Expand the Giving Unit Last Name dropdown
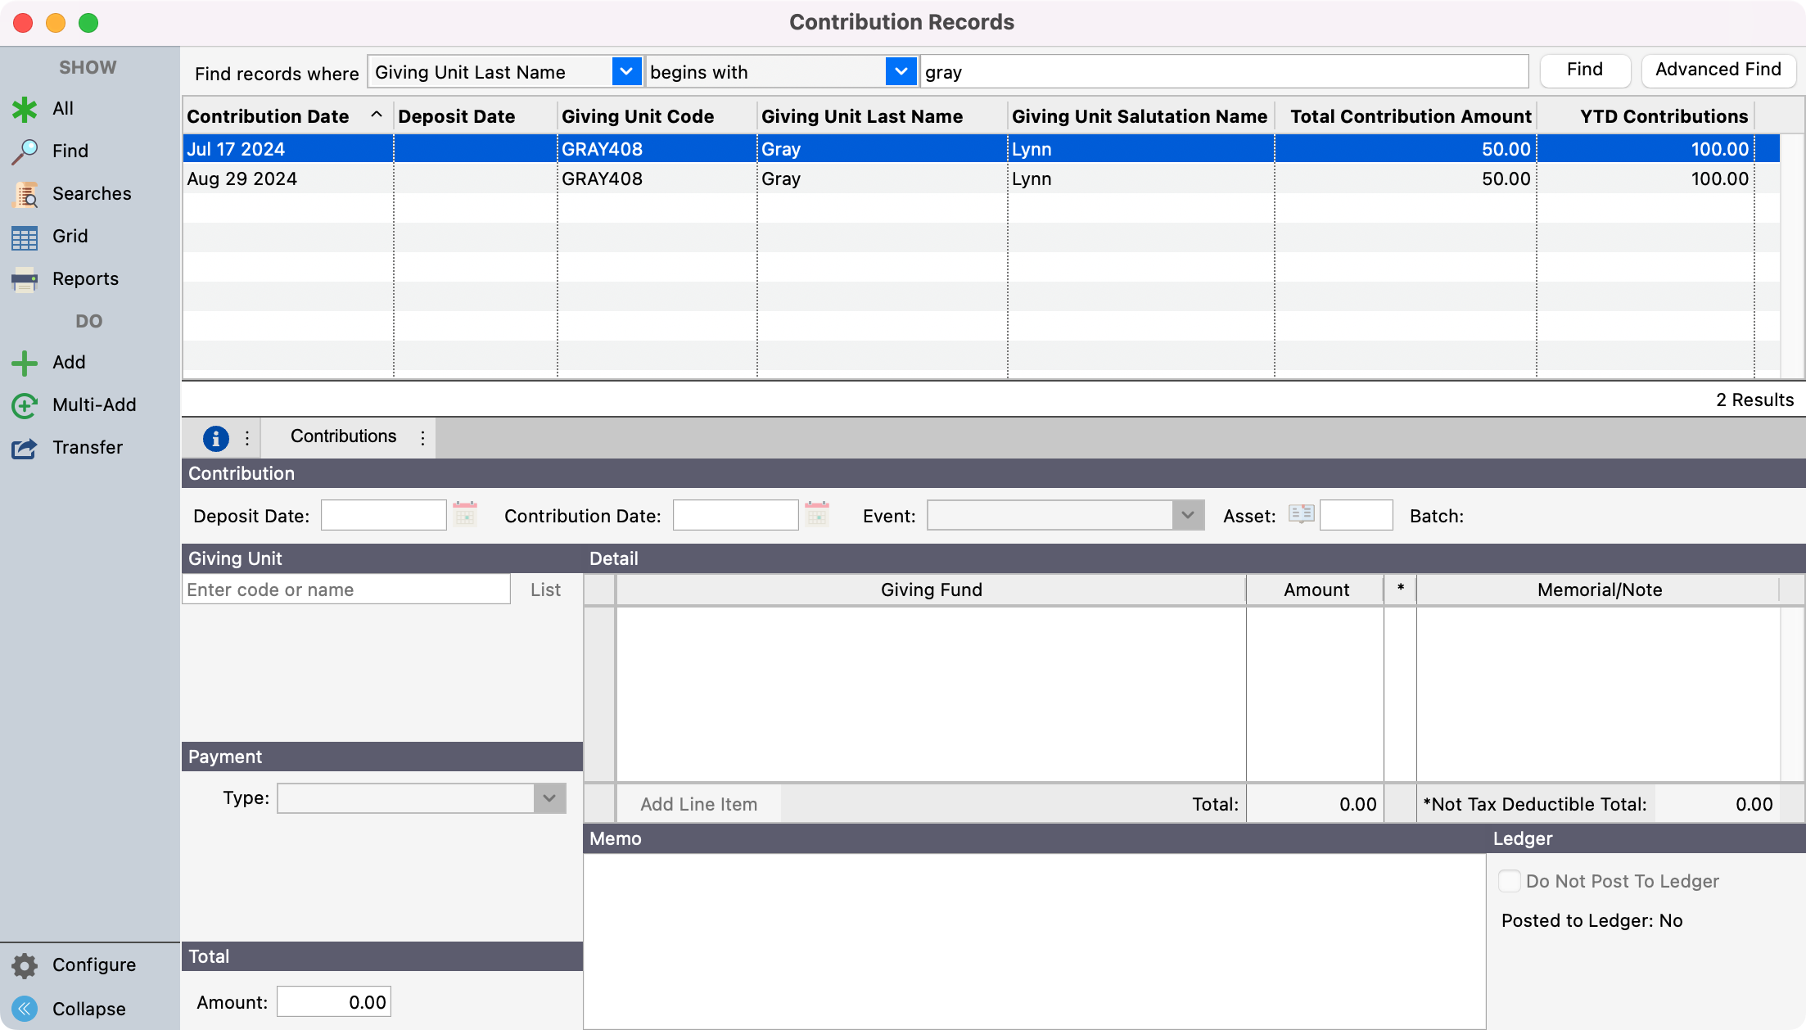The height and width of the screenshot is (1030, 1806). pyautogui.click(x=626, y=72)
